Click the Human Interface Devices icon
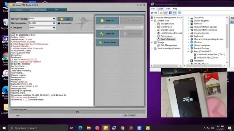Viewport: 234px width, 131px height. [x=192, y=27]
